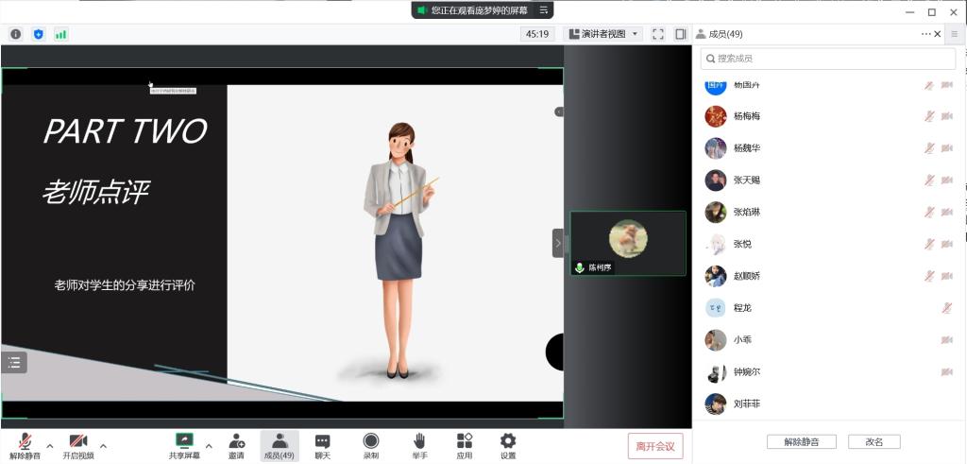This screenshot has width=967, height=464.
Task: Open screen-sharing banner menu icon
Action: (x=543, y=10)
